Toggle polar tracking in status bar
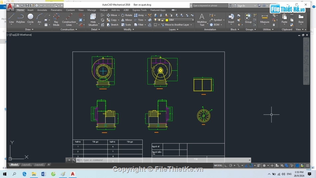The width and height of the screenshot is (316, 178). pos(231,165)
